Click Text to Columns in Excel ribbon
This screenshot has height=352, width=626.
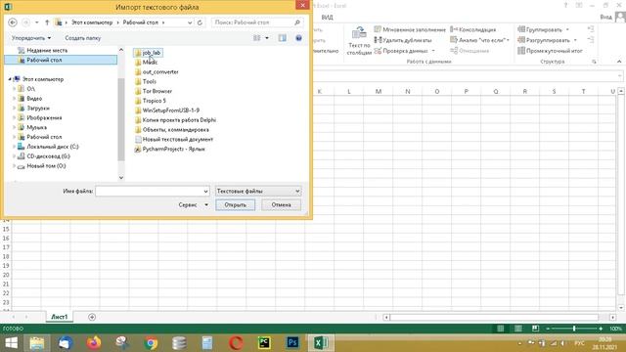click(x=359, y=41)
